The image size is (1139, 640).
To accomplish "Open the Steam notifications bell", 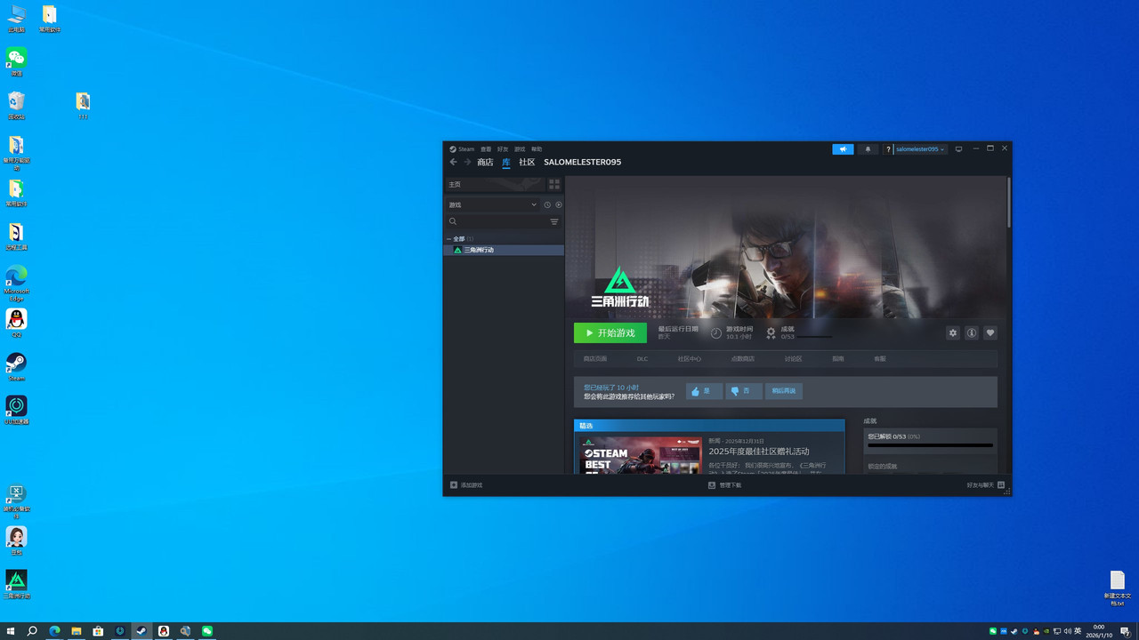I will (x=868, y=149).
